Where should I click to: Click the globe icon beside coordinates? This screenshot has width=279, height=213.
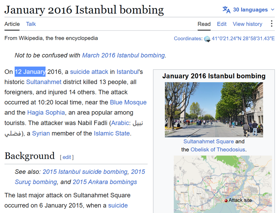(x=207, y=39)
